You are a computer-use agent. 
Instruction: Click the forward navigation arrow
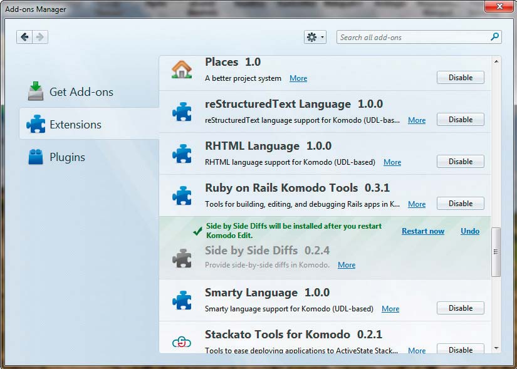40,37
